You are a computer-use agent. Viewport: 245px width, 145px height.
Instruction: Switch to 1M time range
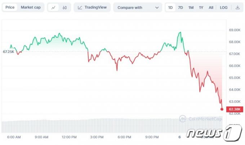[191, 8]
